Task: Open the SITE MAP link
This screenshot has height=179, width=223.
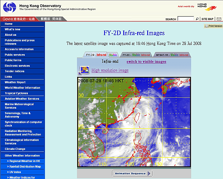Action: pyautogui.click(x=207, y=19)
